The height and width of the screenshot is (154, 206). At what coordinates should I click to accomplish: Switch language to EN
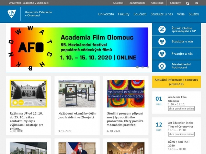196,3
